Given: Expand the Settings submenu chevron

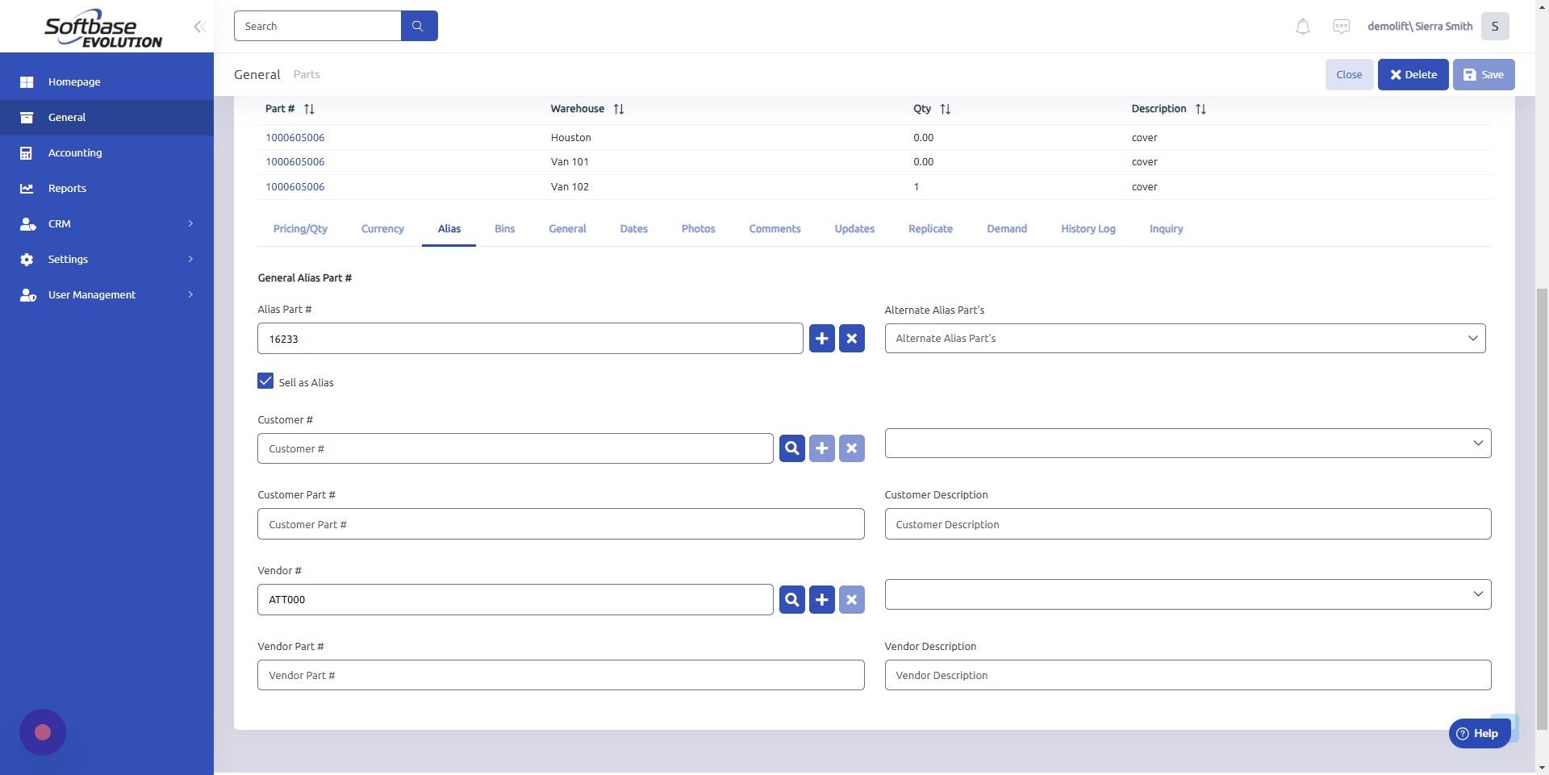Looking at the screenshot, I should tap(190, 259).
